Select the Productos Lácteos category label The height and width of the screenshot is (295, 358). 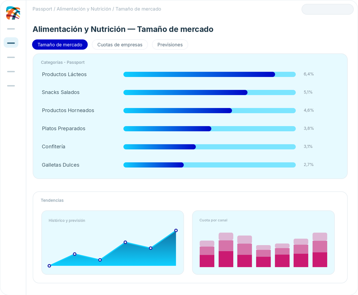[x=64, y=74]
